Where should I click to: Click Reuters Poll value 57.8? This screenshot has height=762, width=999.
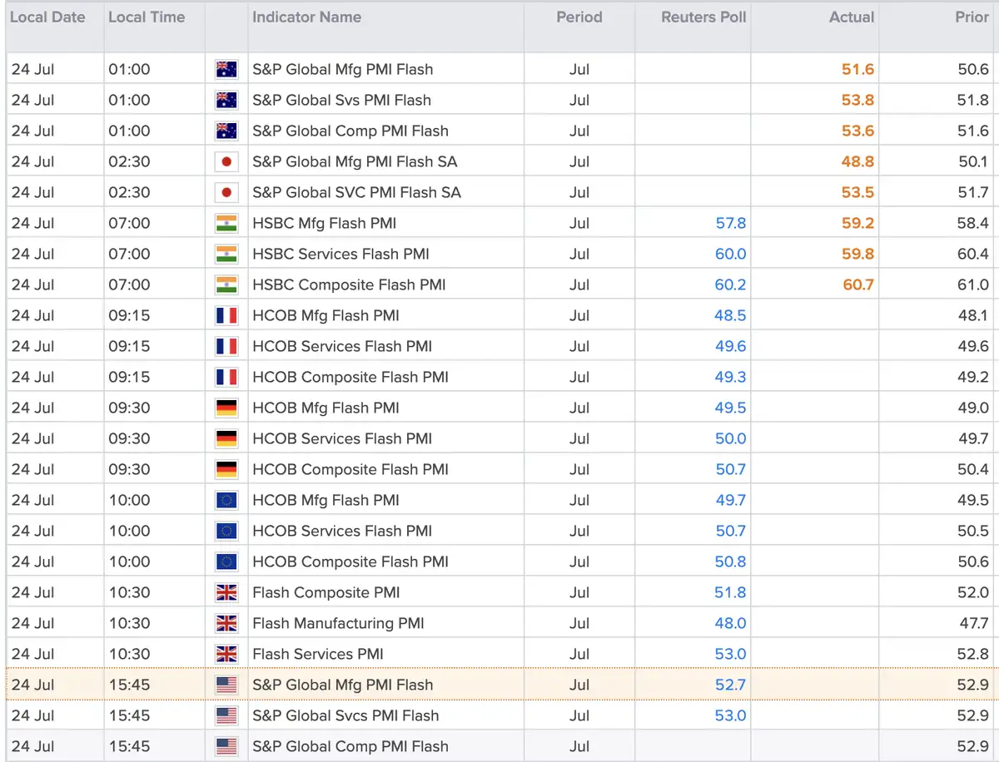[x=731, y=224]
